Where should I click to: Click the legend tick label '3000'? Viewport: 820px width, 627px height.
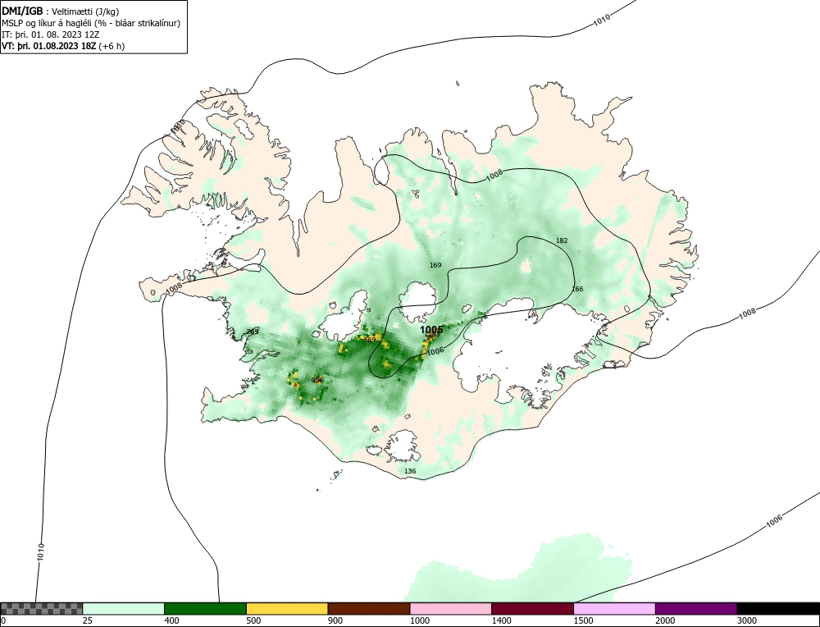746,620
